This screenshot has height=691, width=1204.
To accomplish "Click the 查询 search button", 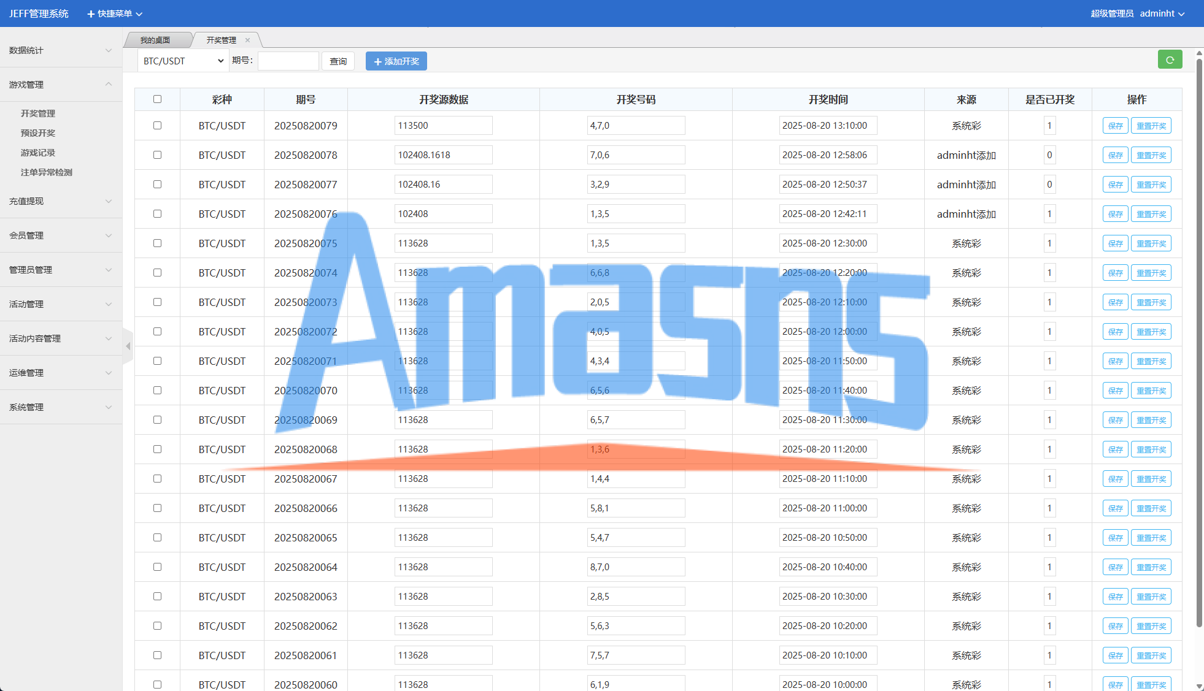I will (x=338, y=61).
